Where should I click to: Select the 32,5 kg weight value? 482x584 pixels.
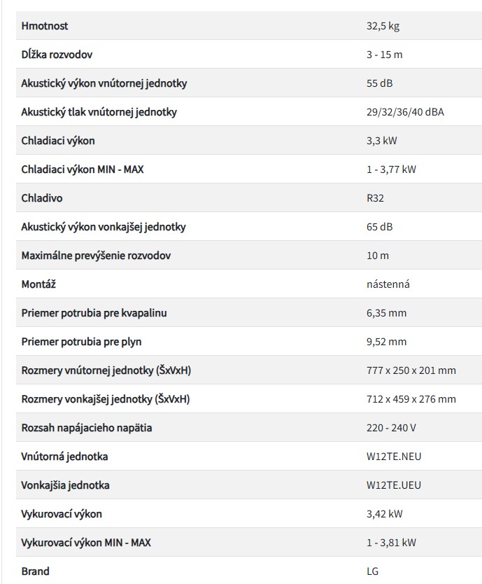[x=383, y=26]
